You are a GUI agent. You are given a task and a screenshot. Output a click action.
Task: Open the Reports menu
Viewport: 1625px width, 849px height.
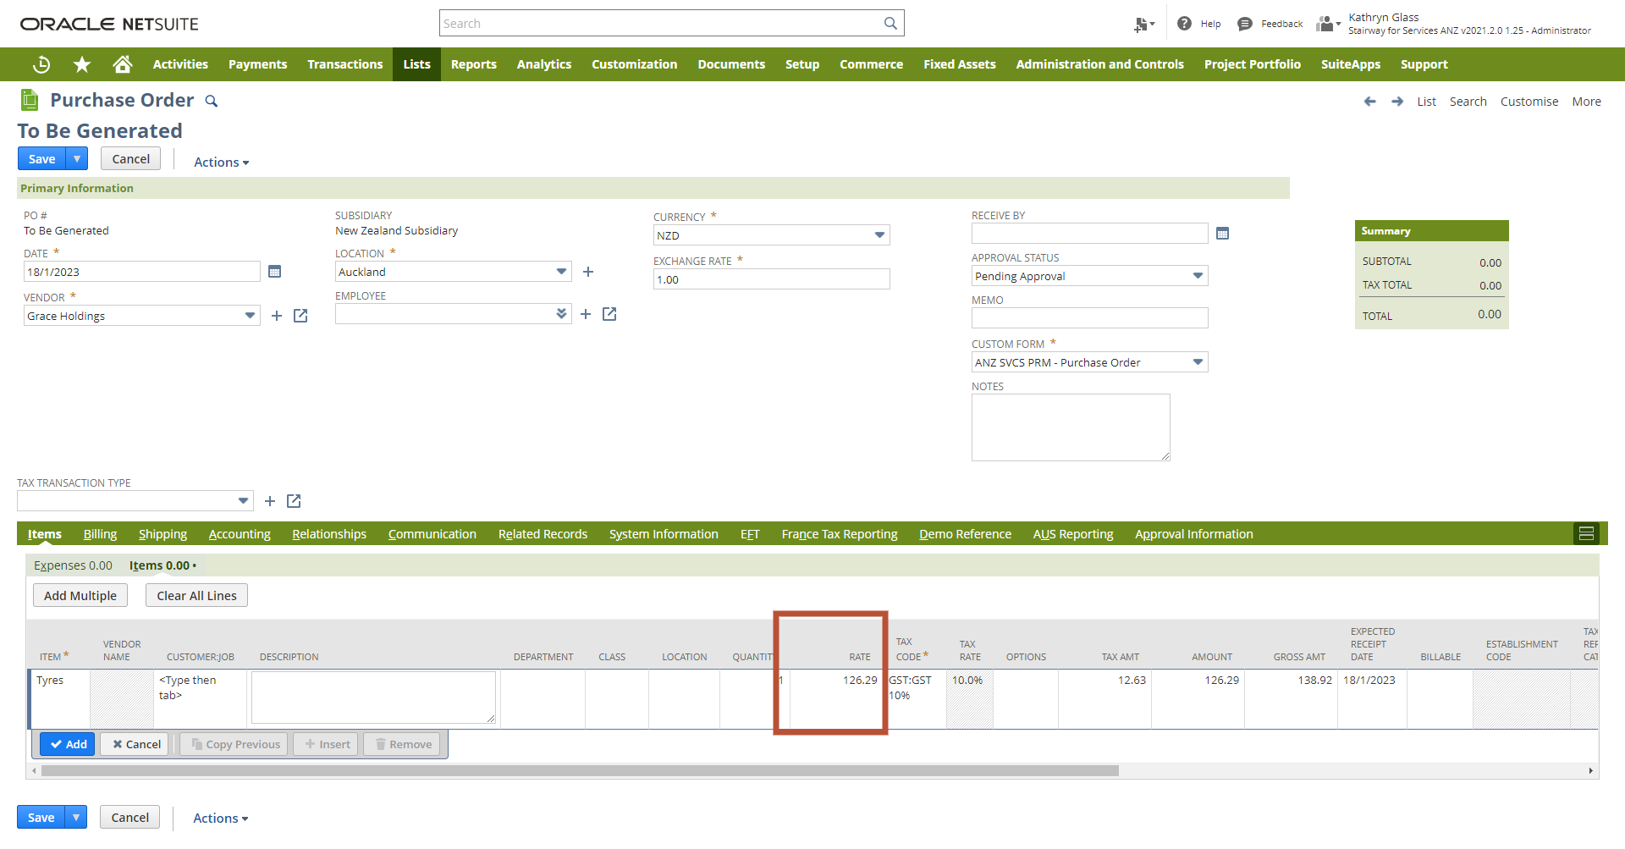tap(474, 64)
